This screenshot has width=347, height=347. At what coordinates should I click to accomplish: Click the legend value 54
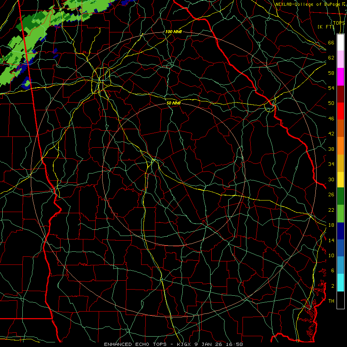pyautogui.click(x=331, y=88)
